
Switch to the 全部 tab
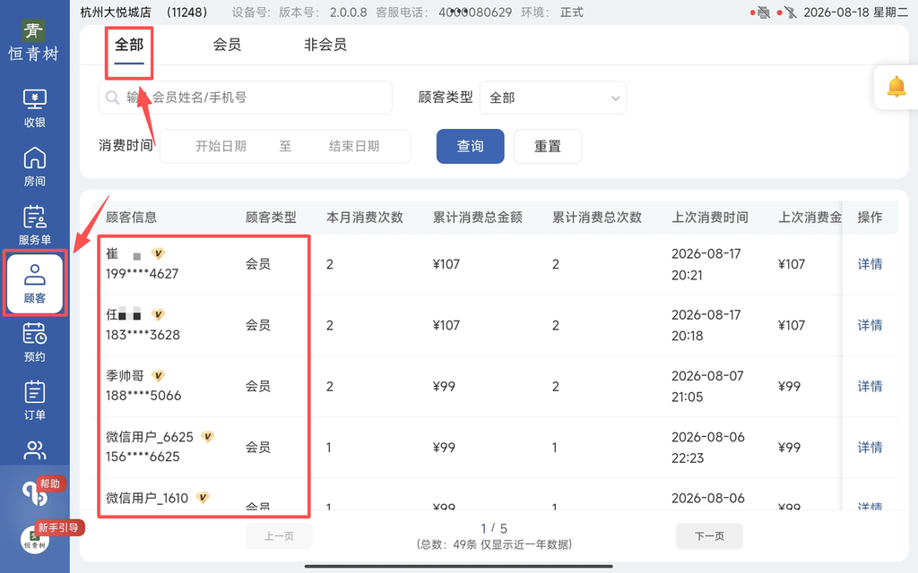[129, 45]
